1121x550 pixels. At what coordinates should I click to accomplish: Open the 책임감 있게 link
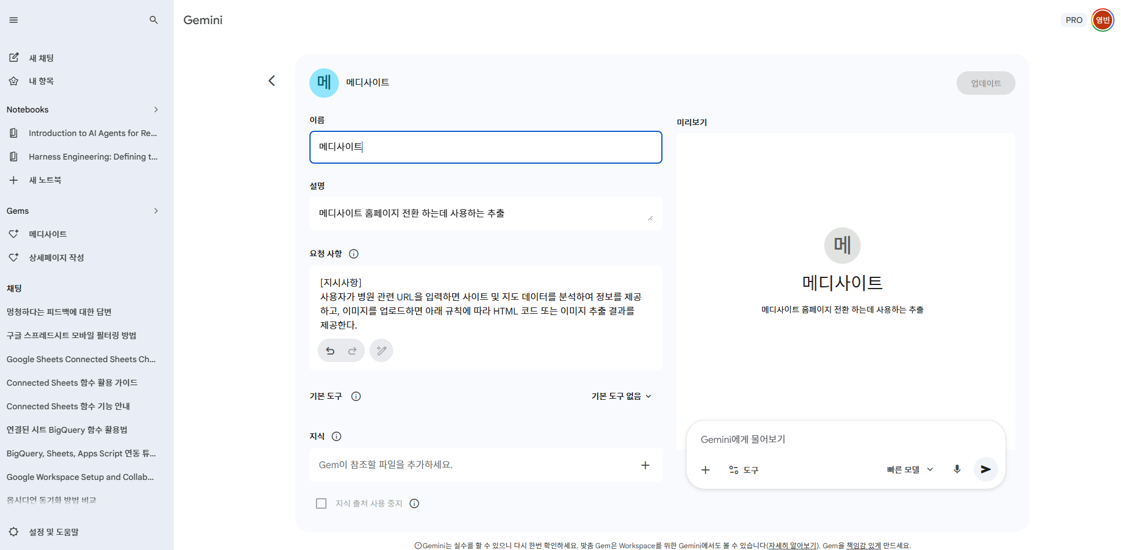coord(863,546)
